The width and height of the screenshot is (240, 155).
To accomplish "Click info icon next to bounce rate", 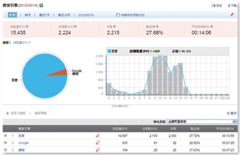I will (157, 27).
